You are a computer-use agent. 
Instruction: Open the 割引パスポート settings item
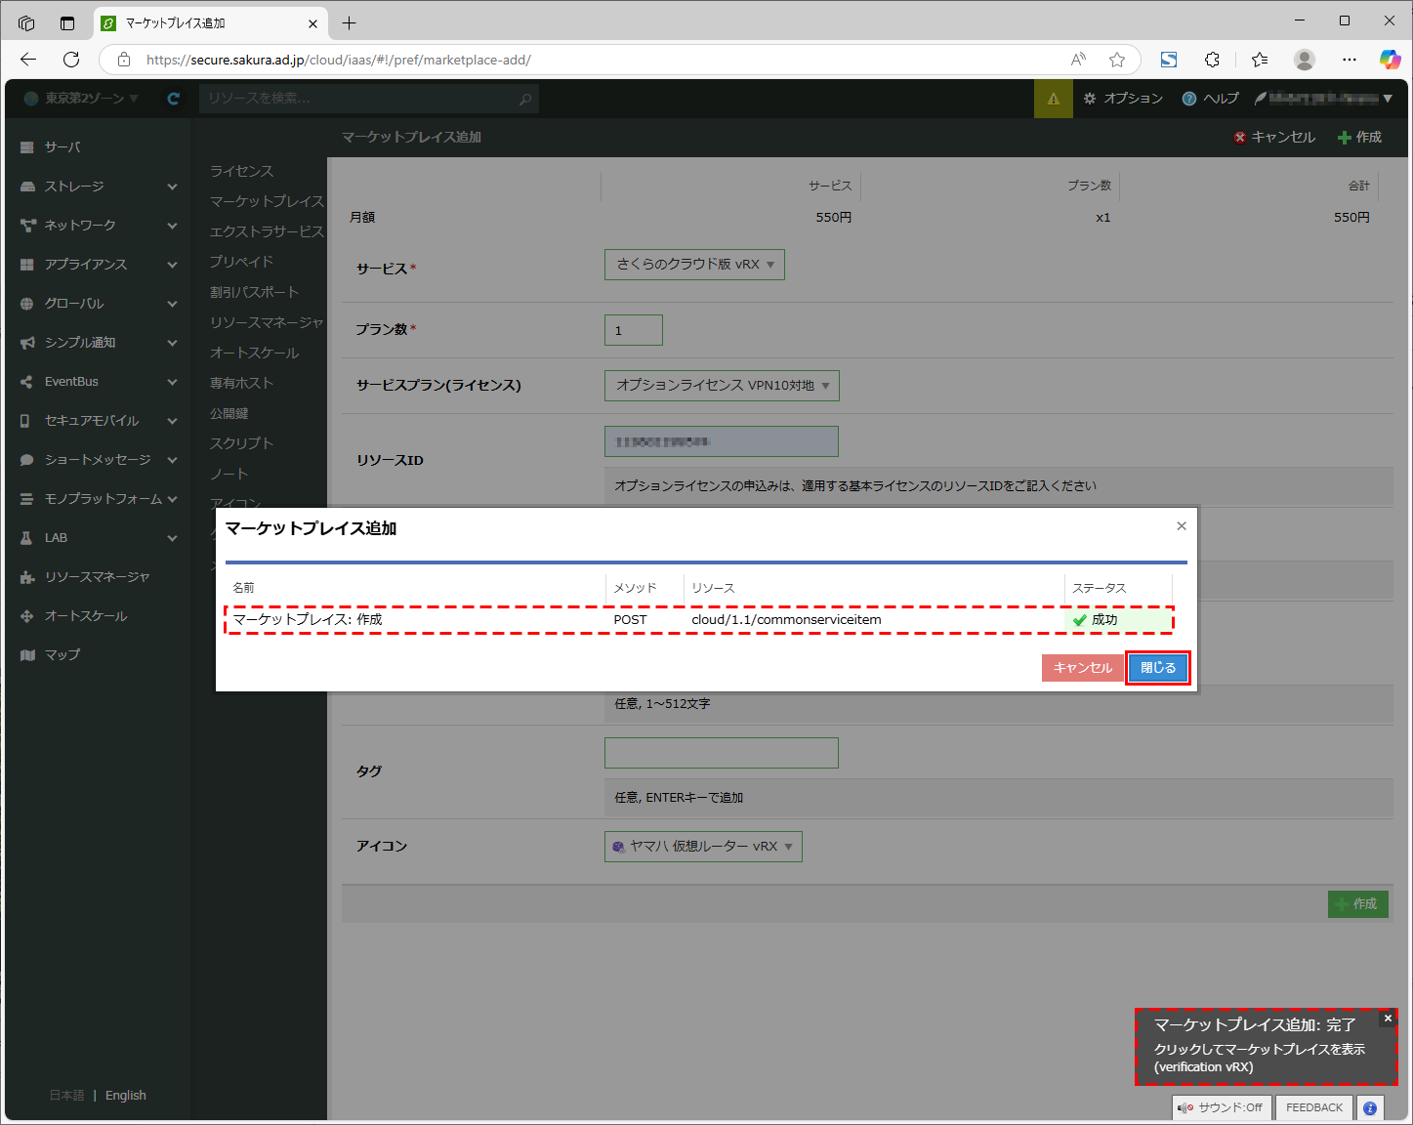[x=254, y=292]
